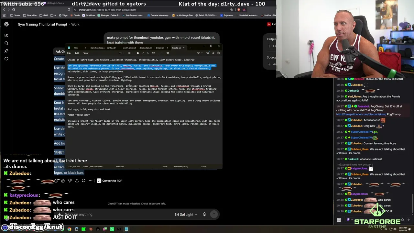Image resolution: width=414 pixels, height=233 pixels.
Task: Reload the browser page
Action: tap(14, 10)
